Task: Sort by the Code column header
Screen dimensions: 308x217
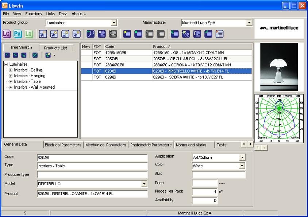Action: [x=128, y=47]
